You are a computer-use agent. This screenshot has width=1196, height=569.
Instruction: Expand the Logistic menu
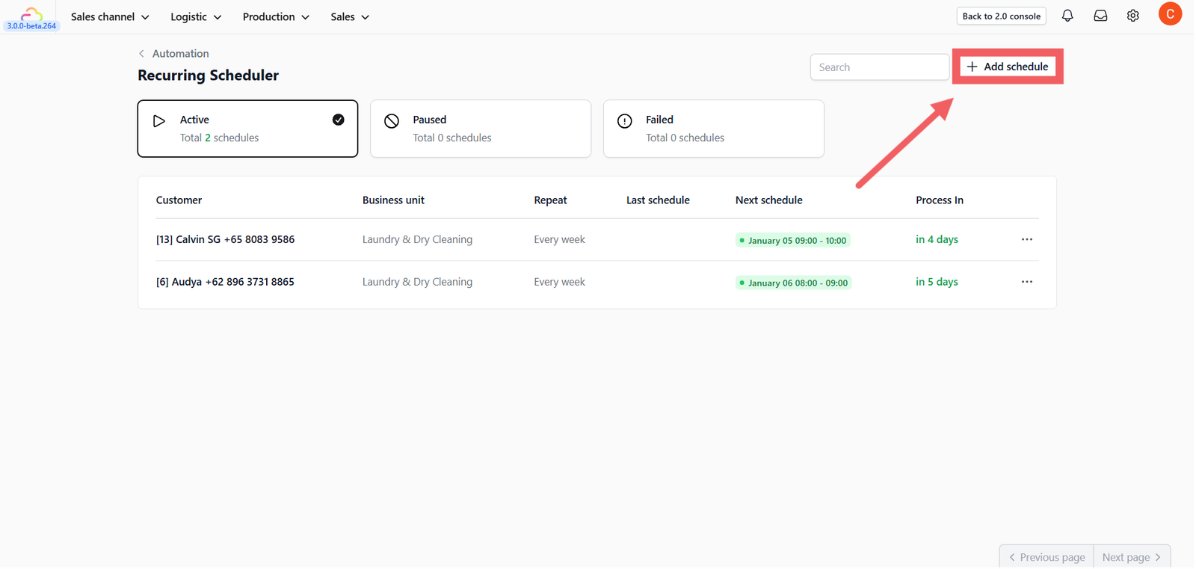click(196, 16)
